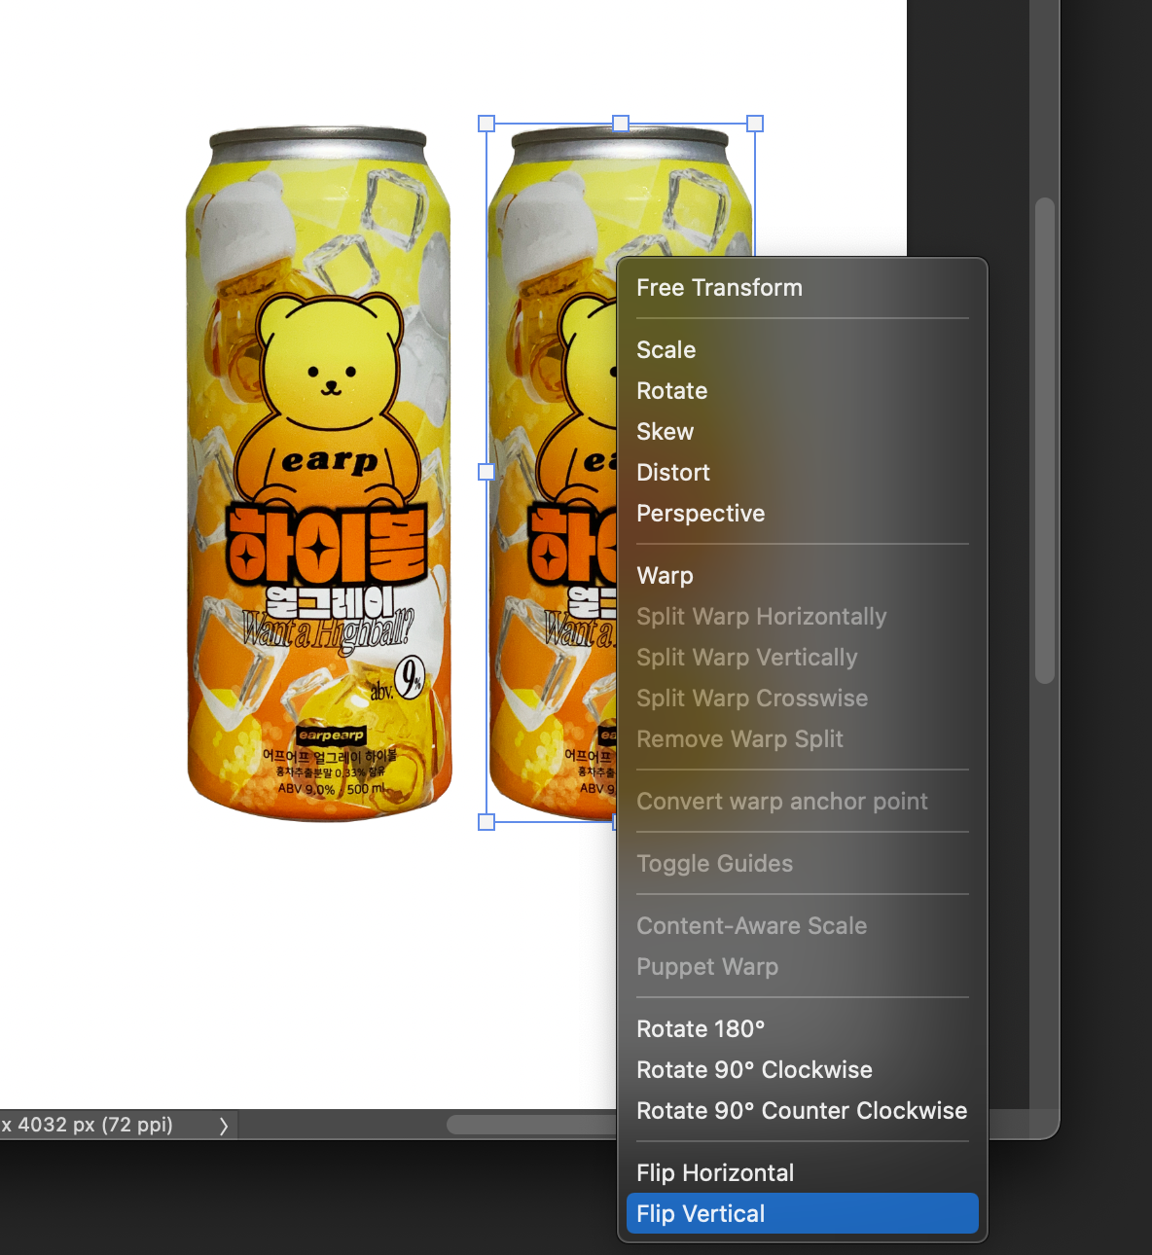Select the Scale transform option
Viewport: 1152px width, 1255px height.
click(802, 350)
